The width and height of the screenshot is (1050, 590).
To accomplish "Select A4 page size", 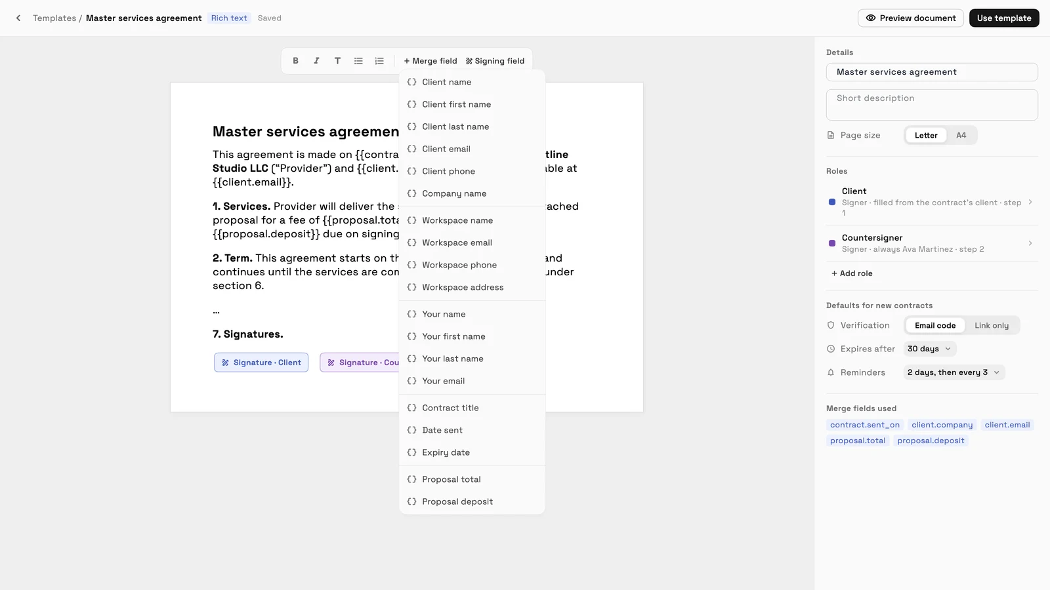I will pos(961,135).
